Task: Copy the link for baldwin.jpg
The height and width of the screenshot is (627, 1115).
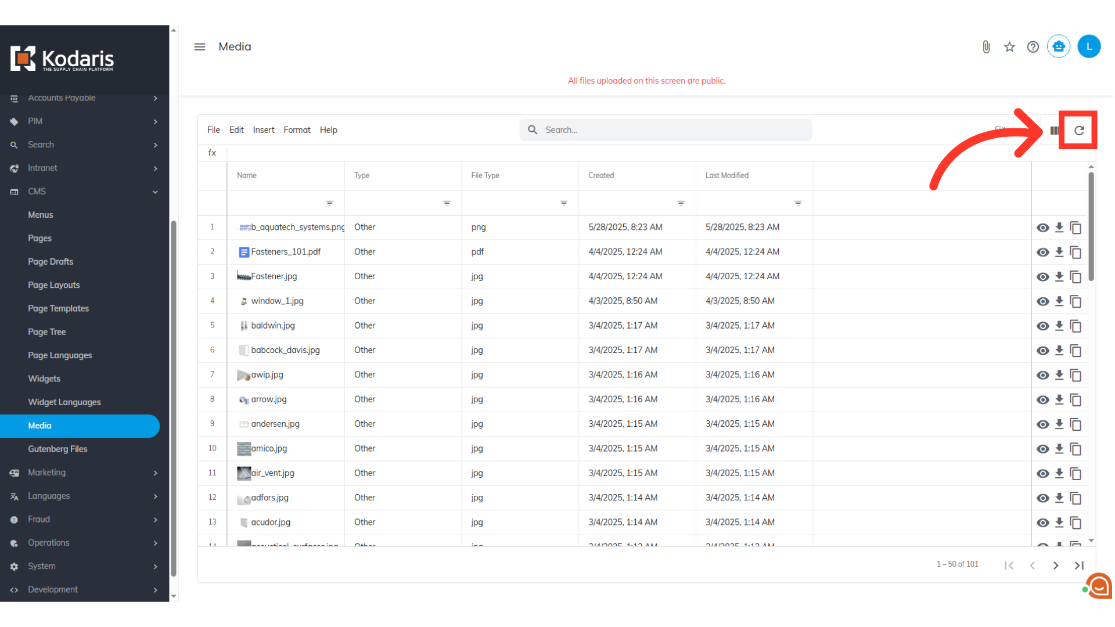Action: click(x=1076, y=326)
